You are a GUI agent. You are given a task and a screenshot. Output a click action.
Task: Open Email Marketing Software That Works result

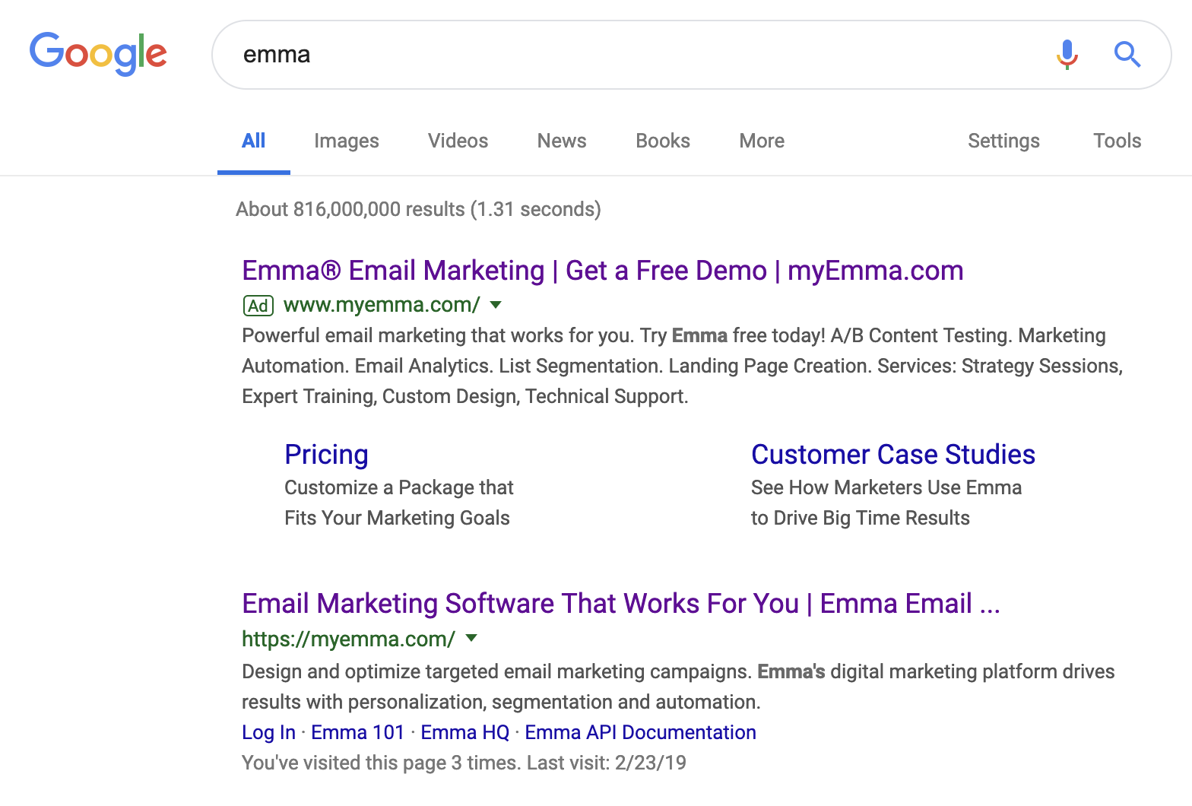tap(621, 604)
